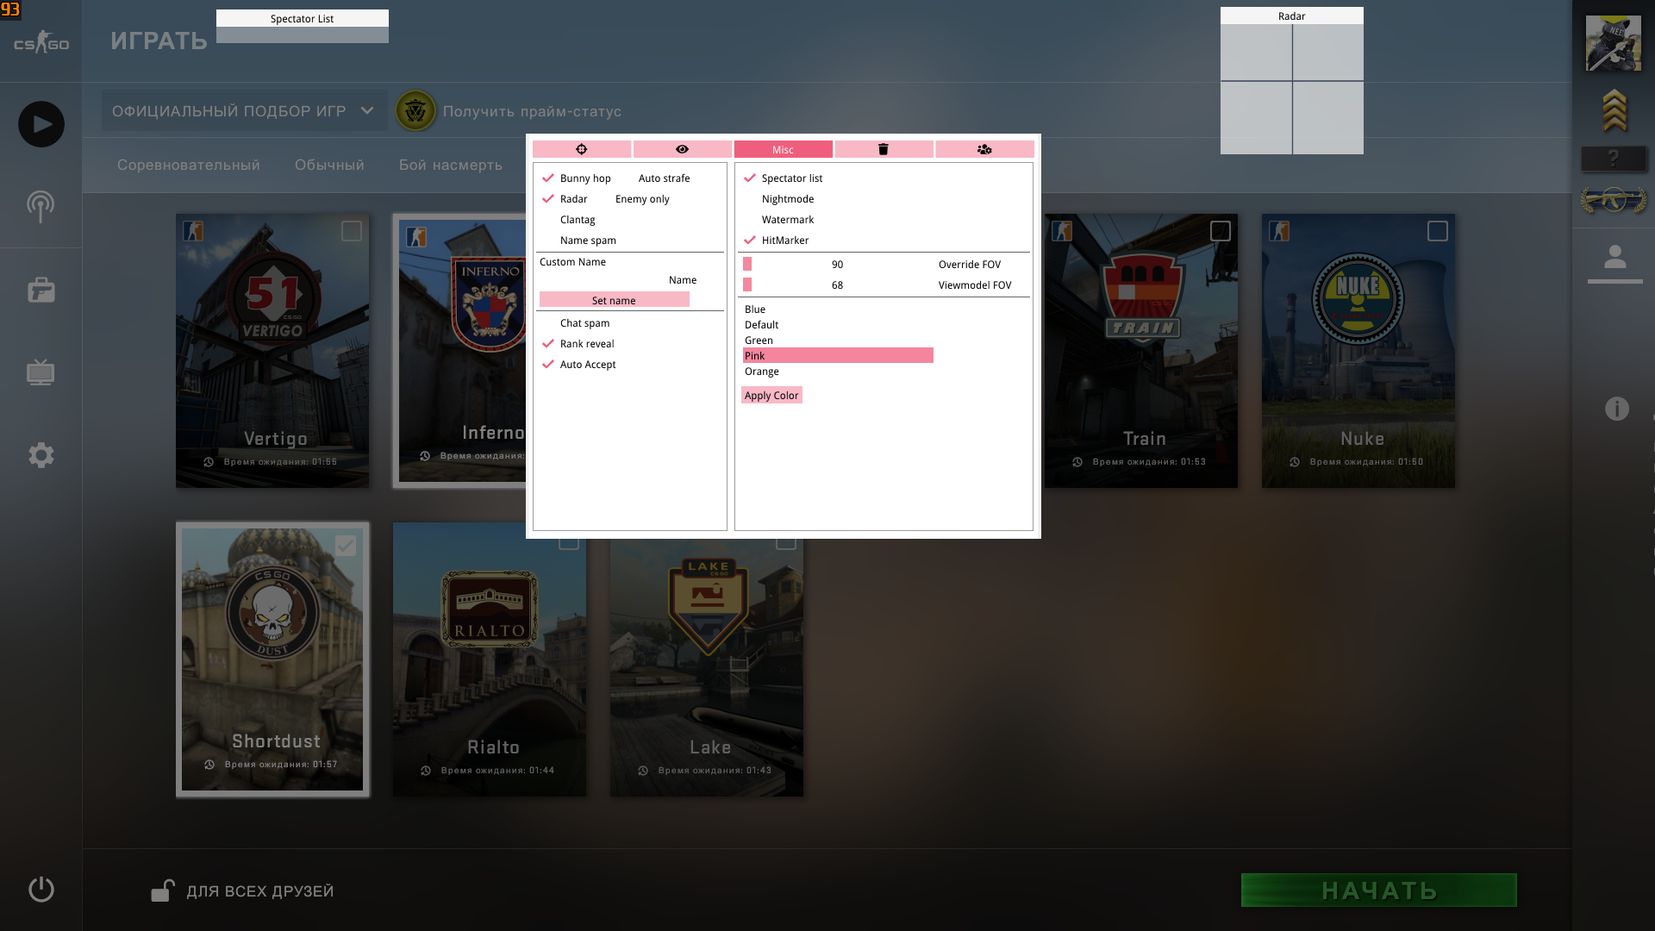1655x931 pixels.
Task: Click the power quit icon
Action: (41, 889)
